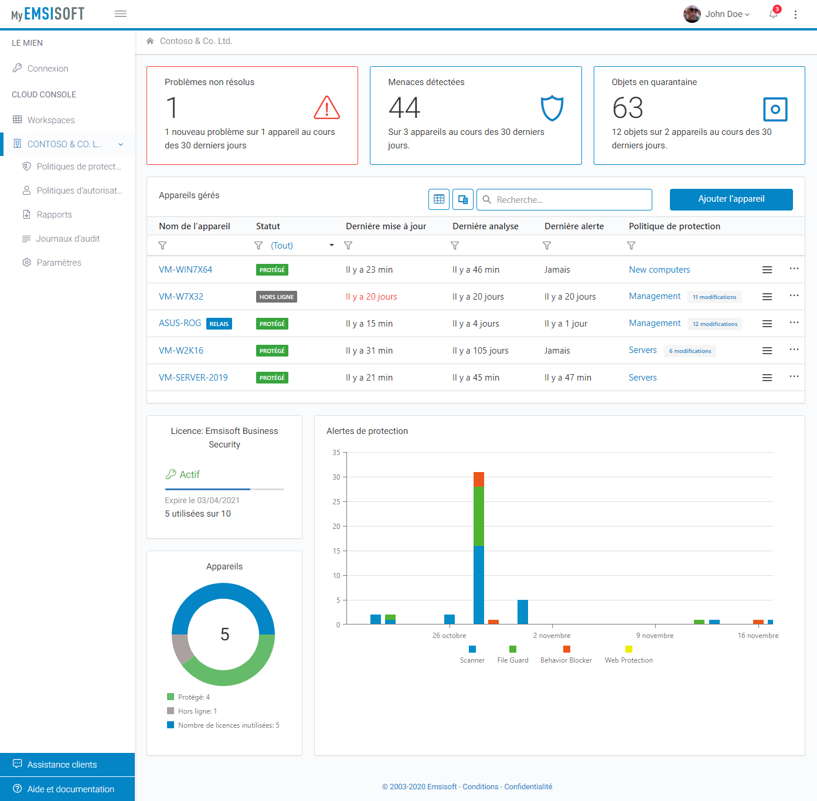The height and width of the screenshot is (801, 817).
Task: Open the Statut filter funnel icon
Action: click(258, 246)
